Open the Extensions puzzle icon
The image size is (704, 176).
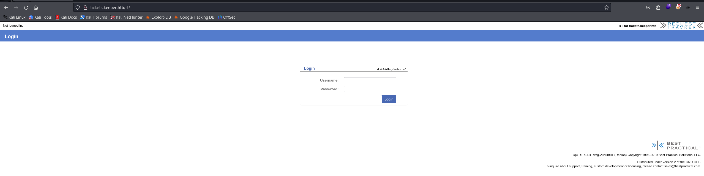(x=658, y=8)
